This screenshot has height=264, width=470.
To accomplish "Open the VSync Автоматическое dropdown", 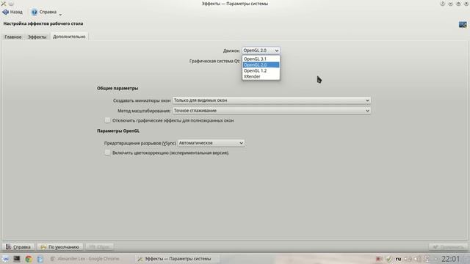I will tap(211, 143).
